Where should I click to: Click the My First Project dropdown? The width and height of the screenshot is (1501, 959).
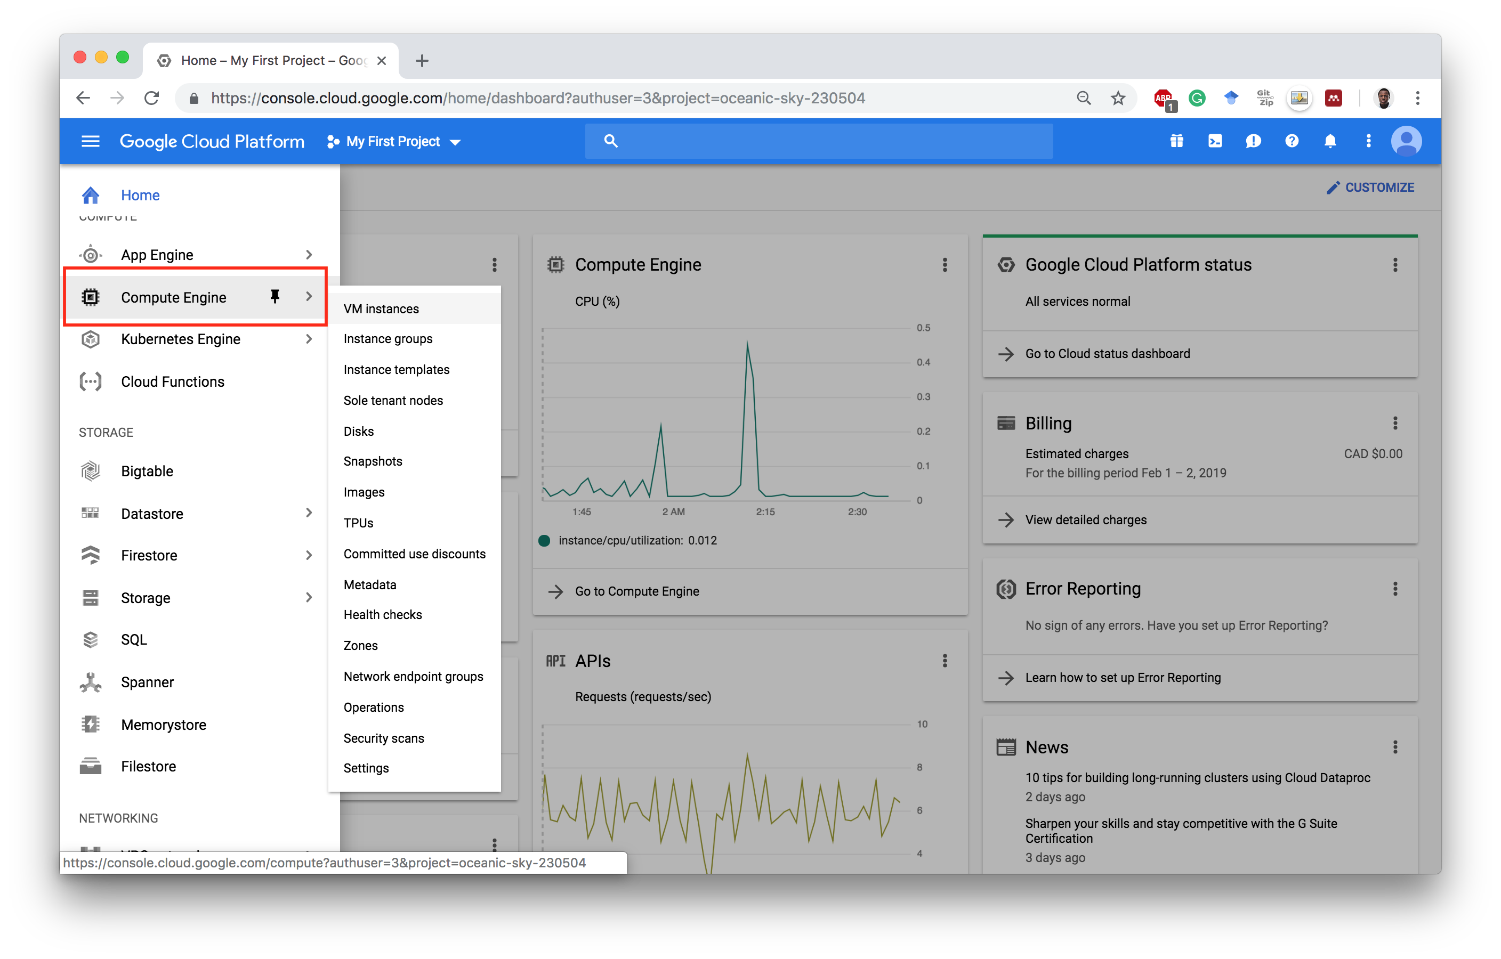pos(396,140)
